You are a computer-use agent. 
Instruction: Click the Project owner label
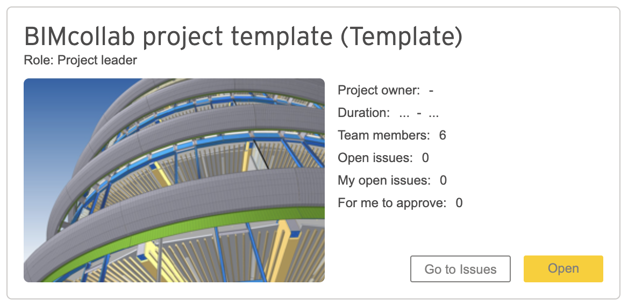(x=379, y=90)
